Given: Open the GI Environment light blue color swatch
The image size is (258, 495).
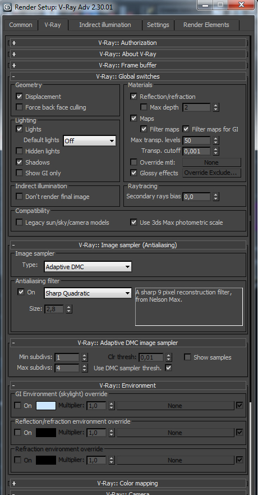Looking at the screenshot, I should tap(46, 406).
